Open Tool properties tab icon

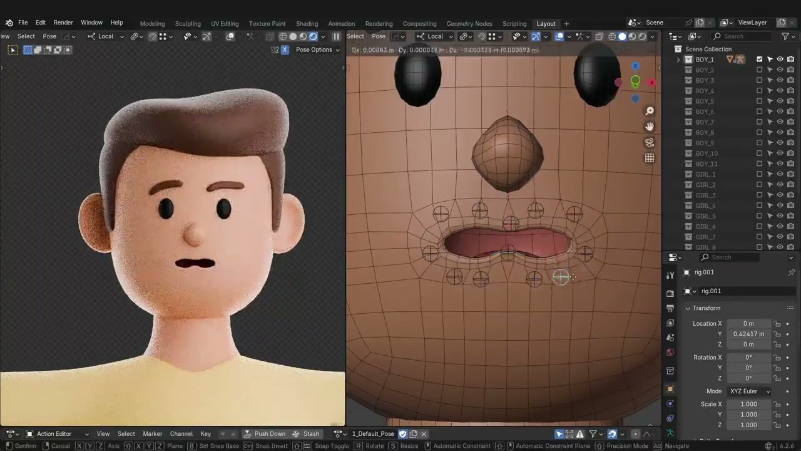point(670,275)
